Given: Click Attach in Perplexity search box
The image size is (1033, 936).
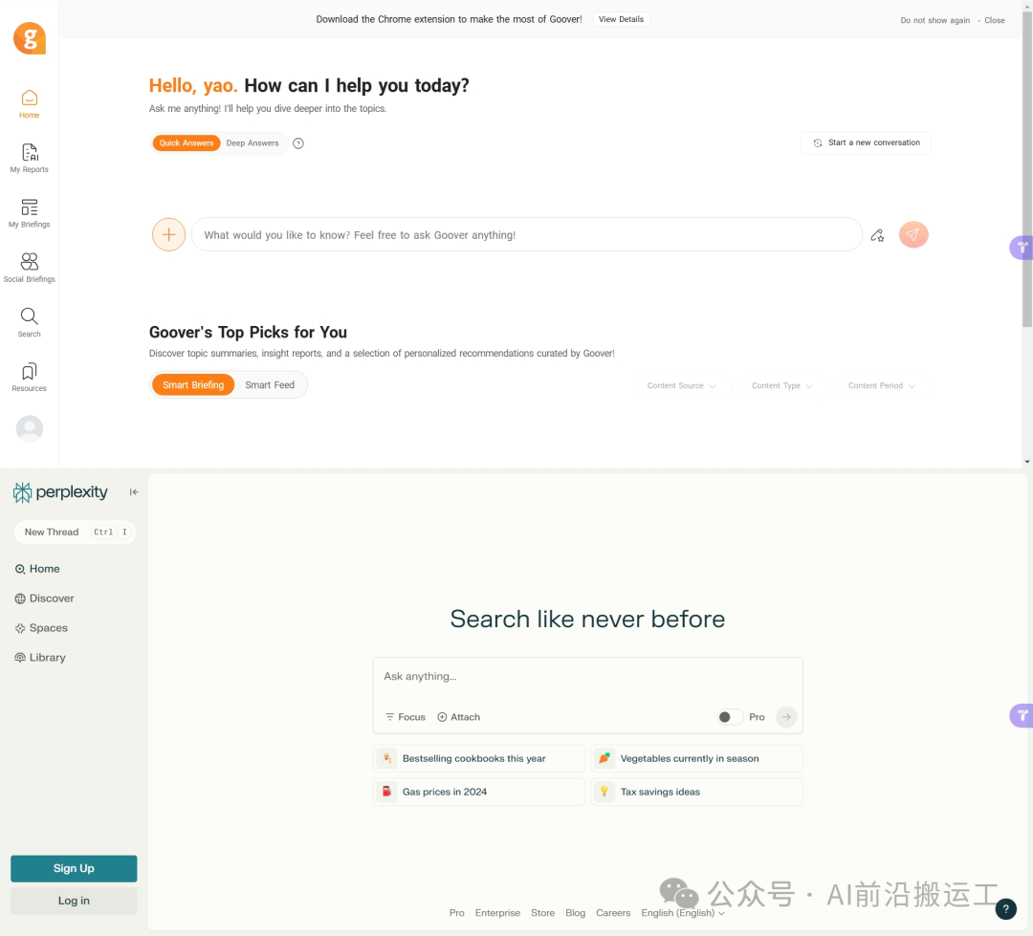Looking at the screenshot, I should point(458,717).
